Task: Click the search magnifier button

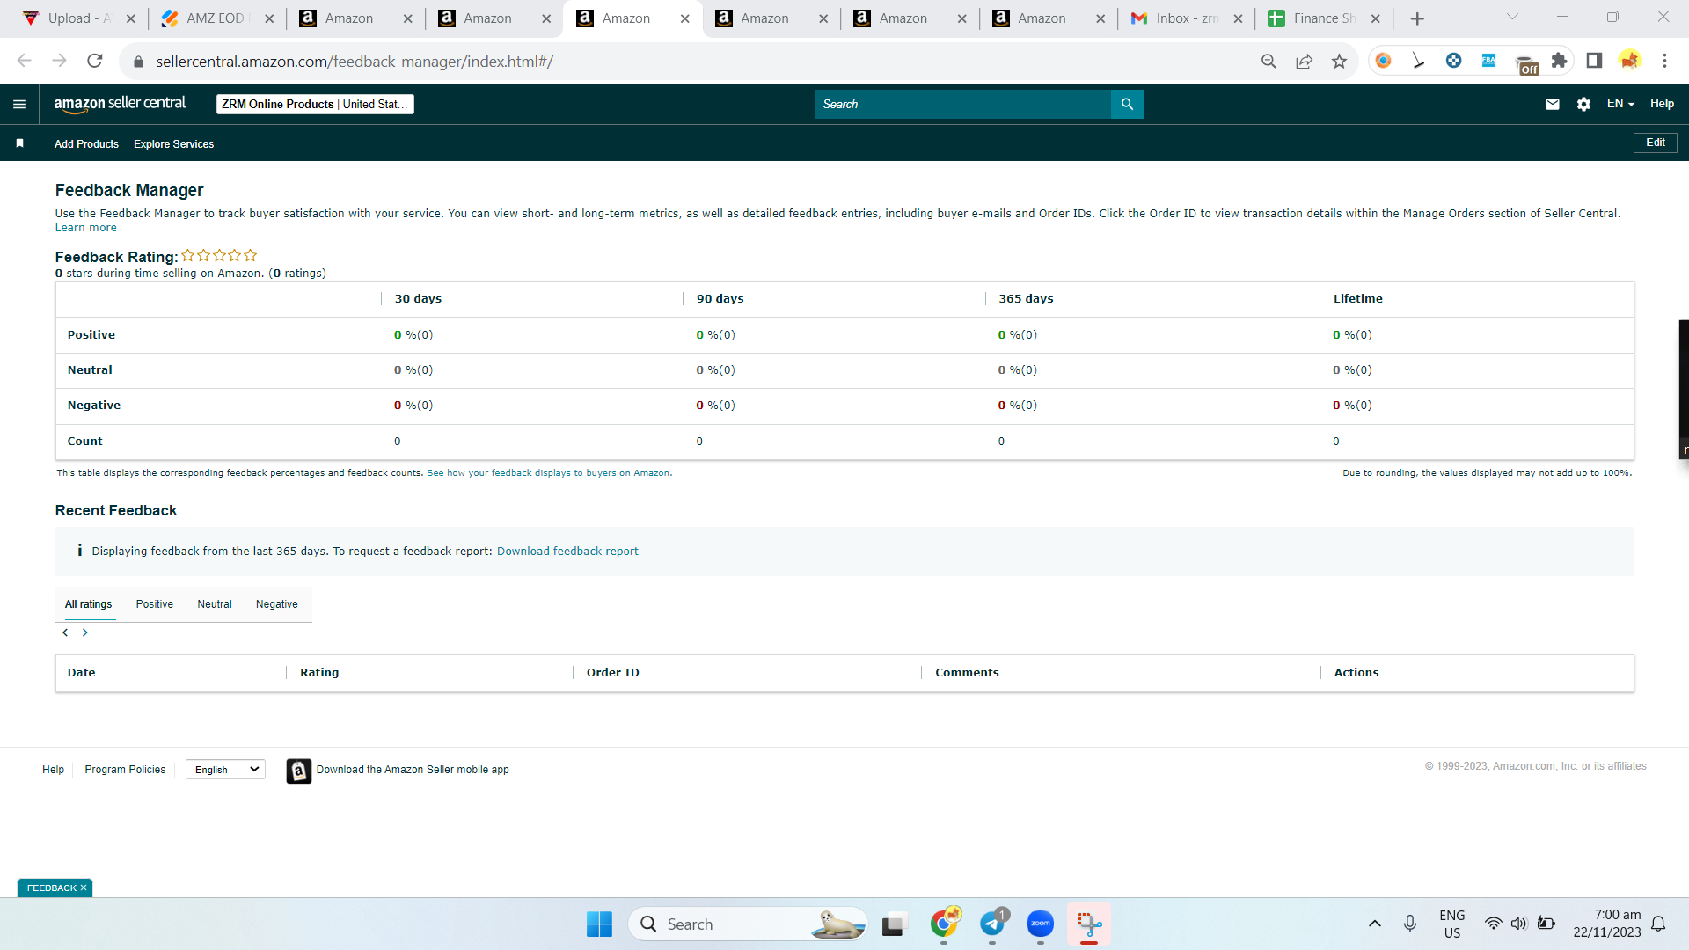Action: coord(1127,104)
